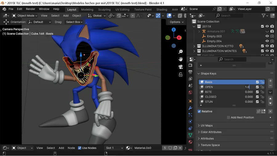Uncheck the BITE shape key checkbox
Image resolution: width=277 pixels, height=156 pixels.
[x=257, y=92]
